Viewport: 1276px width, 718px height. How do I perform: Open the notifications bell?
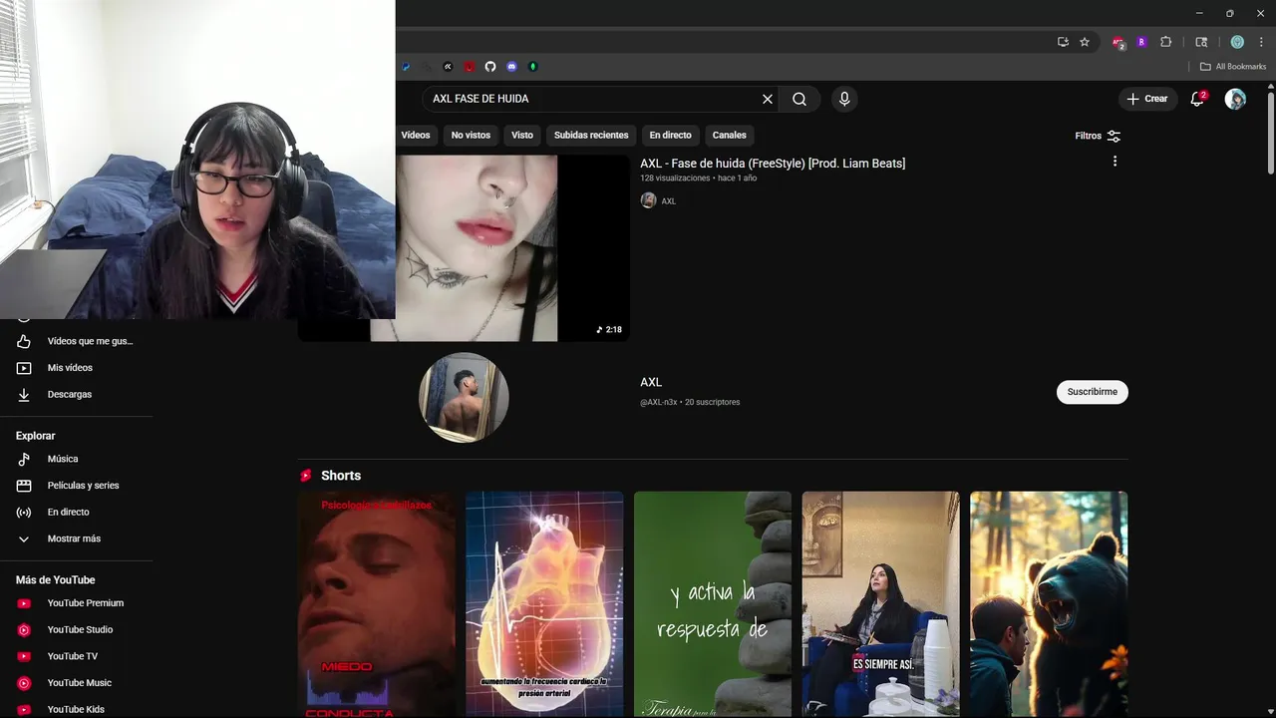1198,99
